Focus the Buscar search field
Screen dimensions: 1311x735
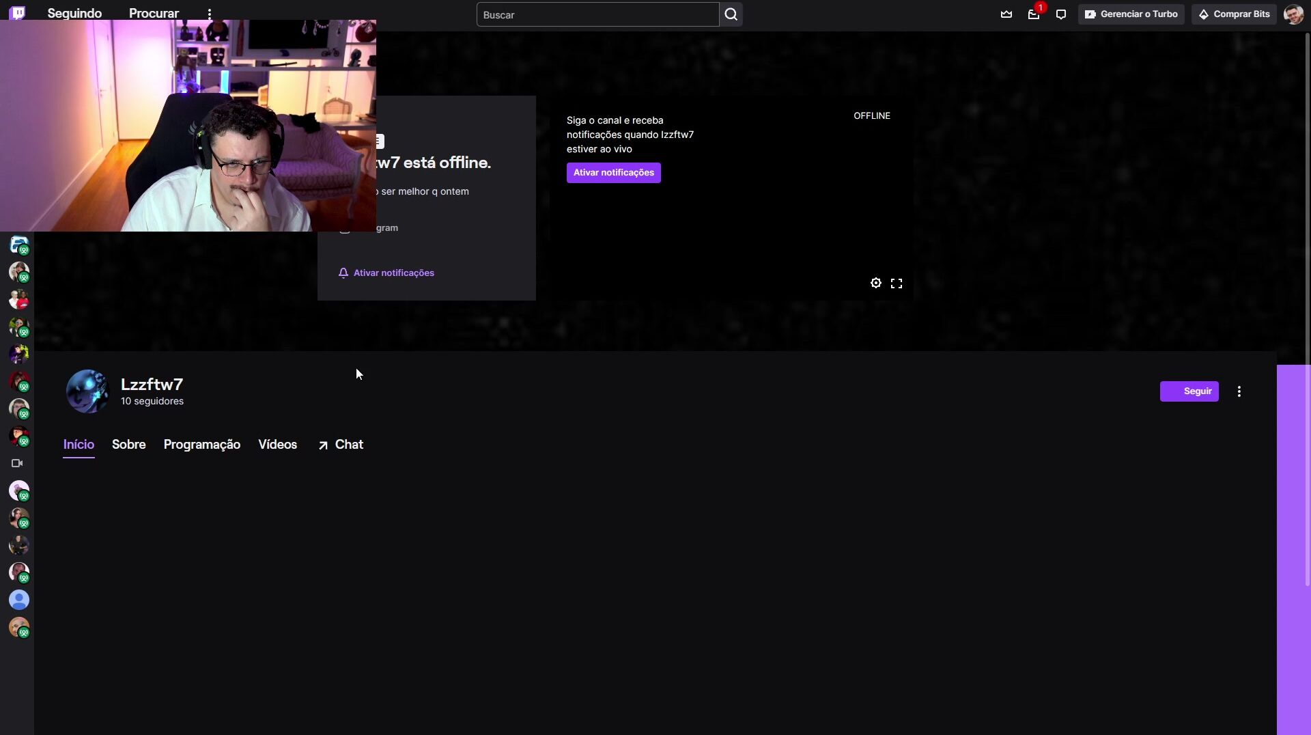coord(597,14)
